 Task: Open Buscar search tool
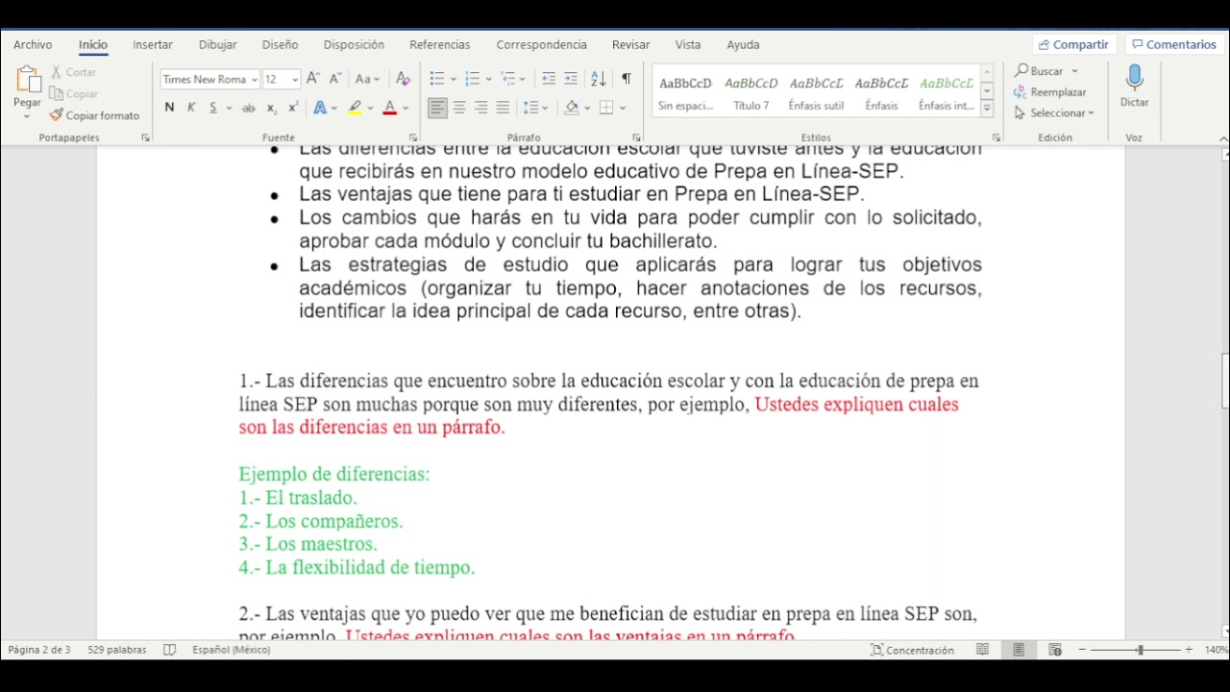tap(1046, 71)
